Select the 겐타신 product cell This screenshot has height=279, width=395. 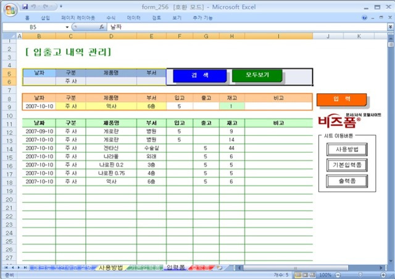pyautogui.click(x=111, y=148)
